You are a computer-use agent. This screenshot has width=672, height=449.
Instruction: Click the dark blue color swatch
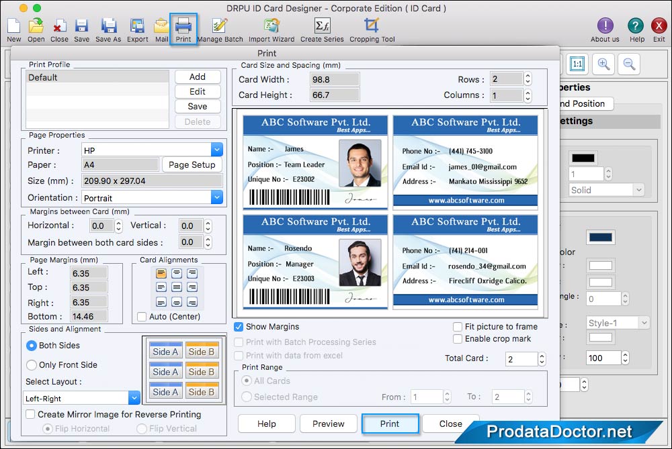click(600, 237)
